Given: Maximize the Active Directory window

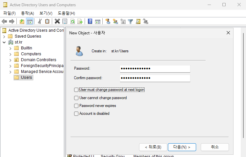Looking at the screenshot, I should [x=224, y=5].
